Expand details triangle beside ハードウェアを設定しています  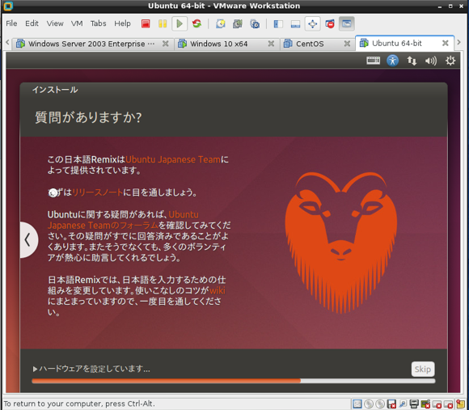(x=35, y=369)
